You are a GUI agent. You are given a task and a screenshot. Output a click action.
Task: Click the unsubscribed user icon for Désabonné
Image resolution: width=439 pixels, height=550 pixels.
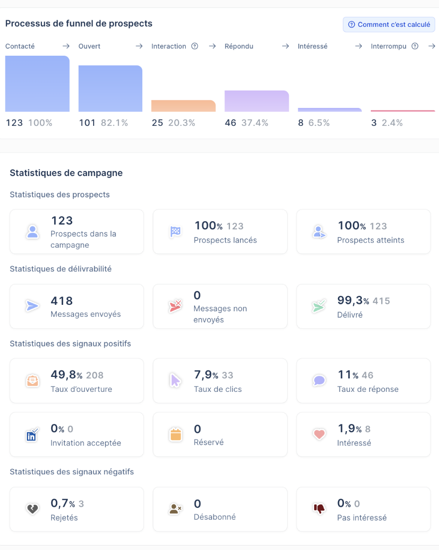(x=176, y=509)
